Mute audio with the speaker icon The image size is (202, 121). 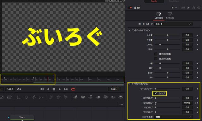point(19,89)
